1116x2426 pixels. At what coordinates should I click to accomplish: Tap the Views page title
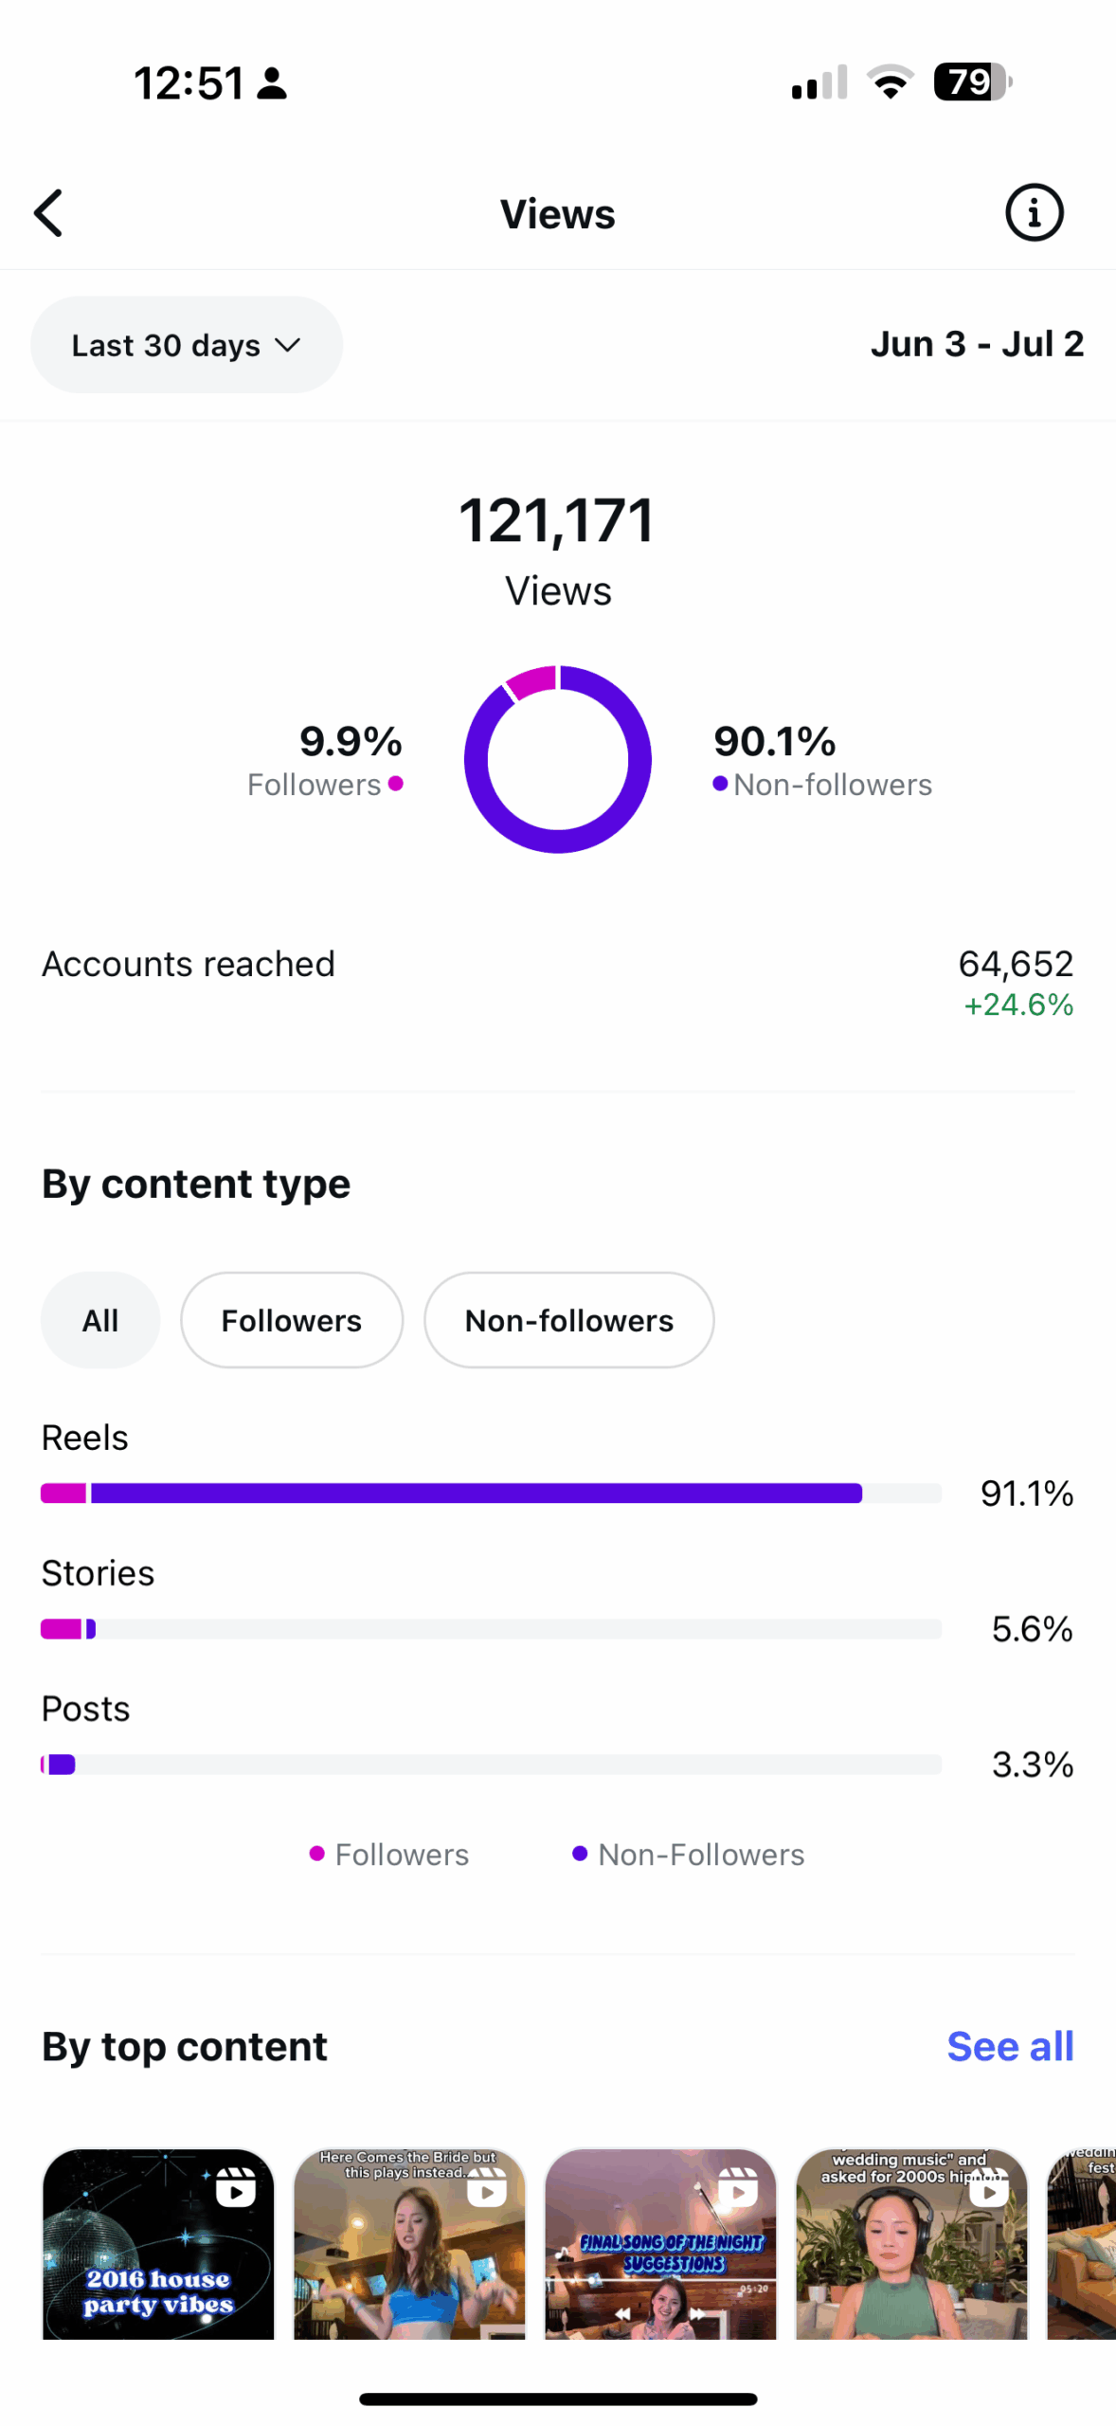coord(558,214)
